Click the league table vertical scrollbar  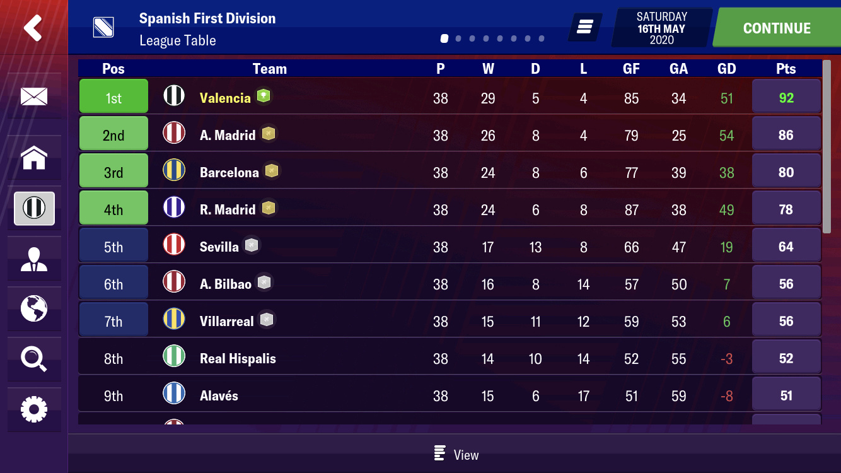[x=826, y=146]
